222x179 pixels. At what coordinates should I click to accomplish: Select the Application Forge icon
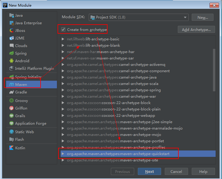click(12, 123)
